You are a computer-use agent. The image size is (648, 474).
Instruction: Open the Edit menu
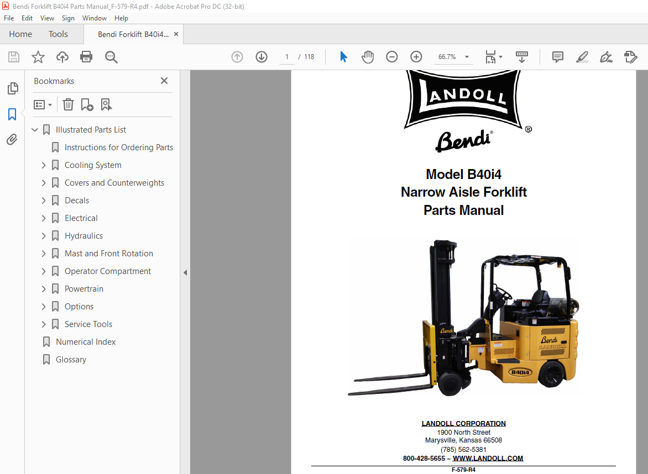[27, 18]
